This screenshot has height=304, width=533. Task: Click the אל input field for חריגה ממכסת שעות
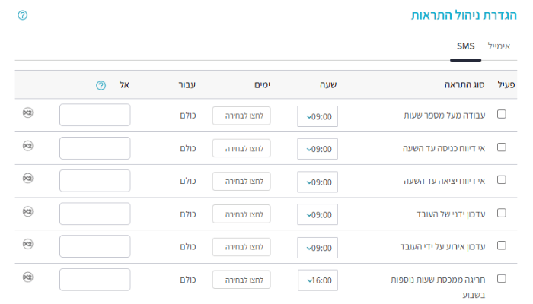click(94, 280)
